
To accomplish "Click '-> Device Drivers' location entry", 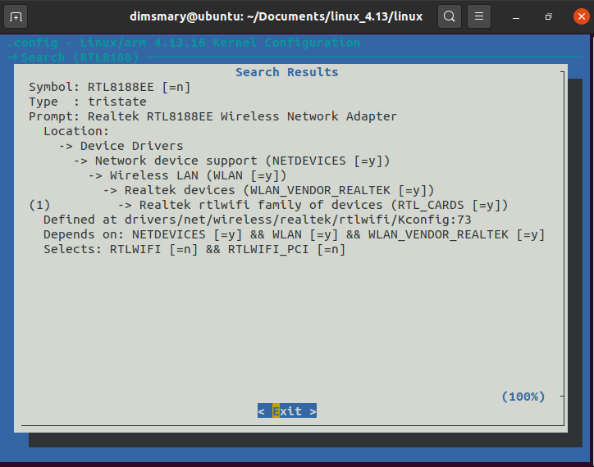I will 121,146.
